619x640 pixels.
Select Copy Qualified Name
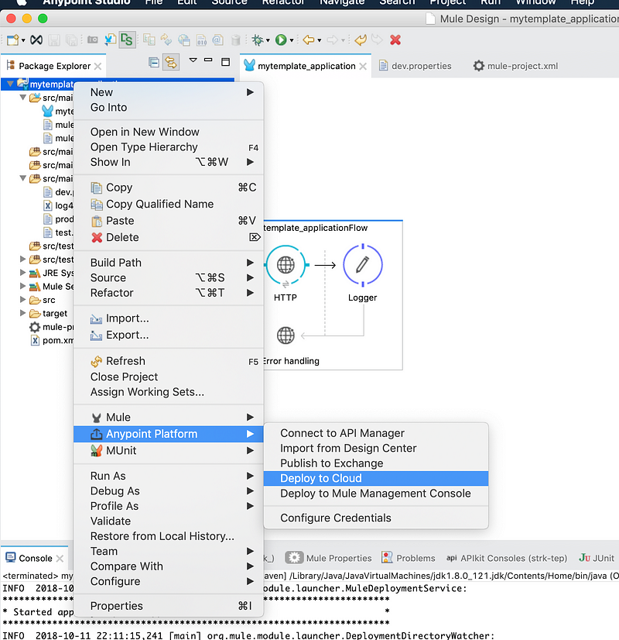click(x=169, y=204)
